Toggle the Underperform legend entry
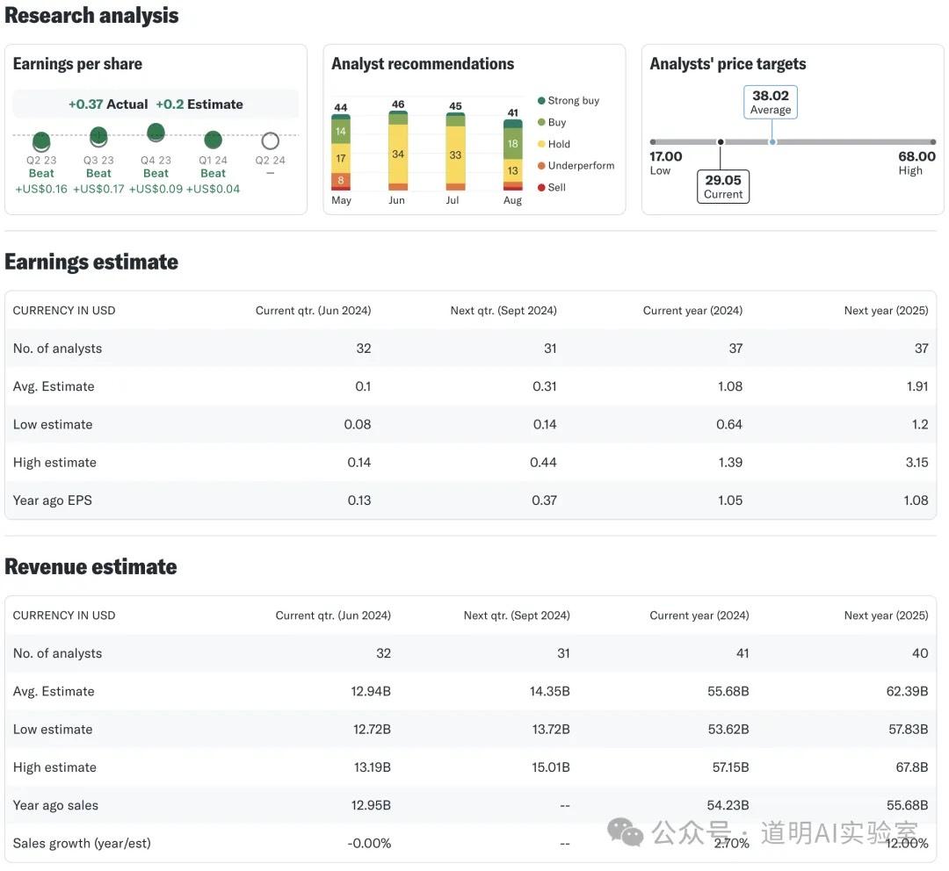Viewport: 949px width, 871px height. click(x=576, y=166)
